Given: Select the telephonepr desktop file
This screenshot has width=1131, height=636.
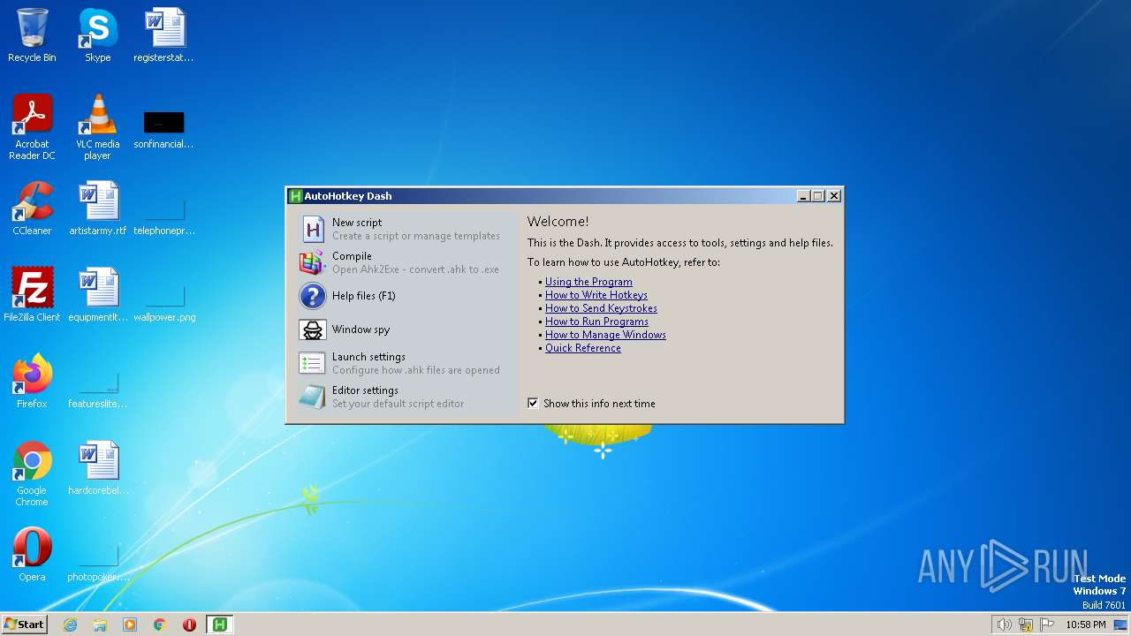Looking at the screenshot, I should (x=164, y=217).
